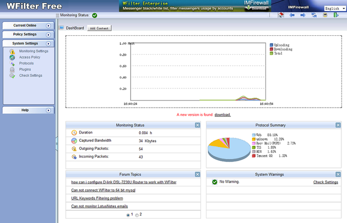Click the Tencent QQ legend swatch

pyautogui.click(x=254, y=156)
